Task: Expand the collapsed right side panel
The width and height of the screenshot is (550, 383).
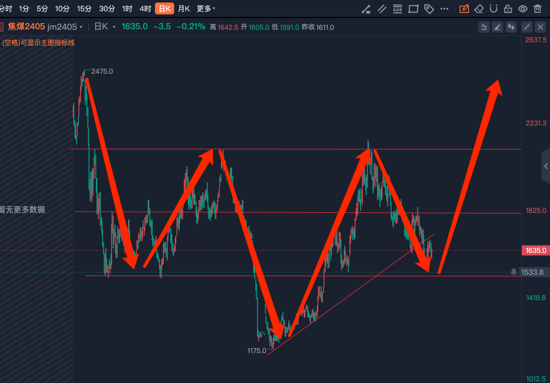Action: tap(546, 166)
